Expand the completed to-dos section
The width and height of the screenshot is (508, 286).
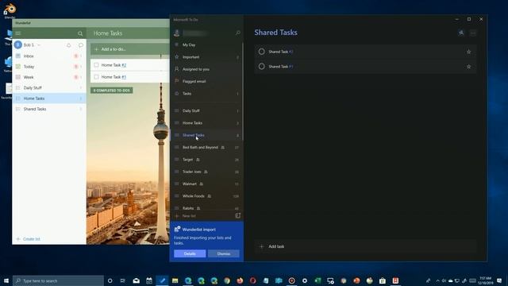pyautogui.click(x=111, y=91)
